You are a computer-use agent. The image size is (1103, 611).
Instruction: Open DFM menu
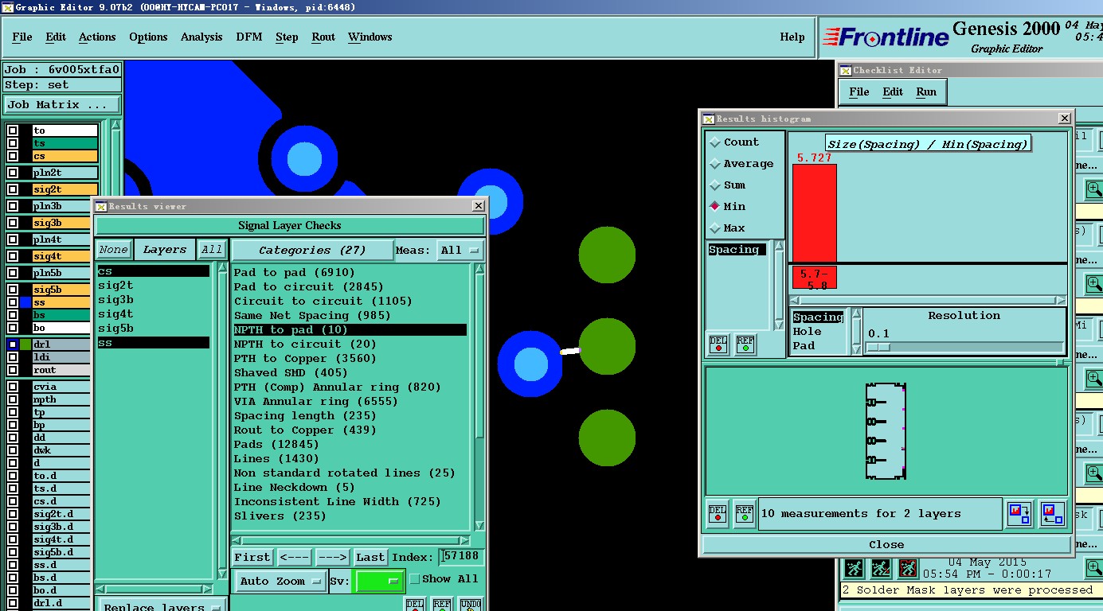(x=249, y=37)
